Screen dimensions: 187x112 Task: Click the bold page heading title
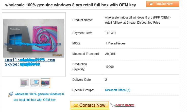point(71,5)
